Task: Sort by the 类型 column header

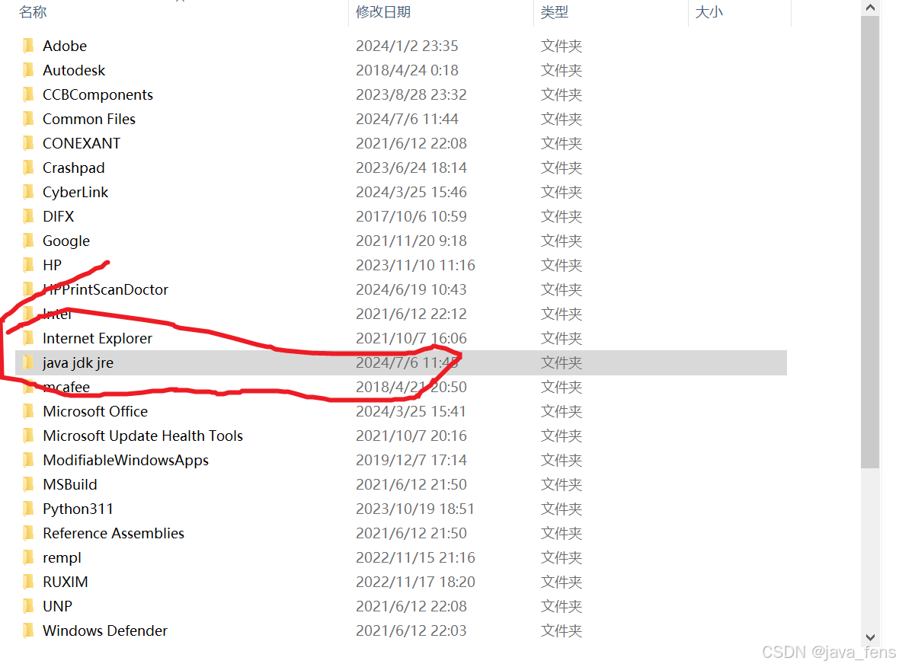Action: point(555,12)
